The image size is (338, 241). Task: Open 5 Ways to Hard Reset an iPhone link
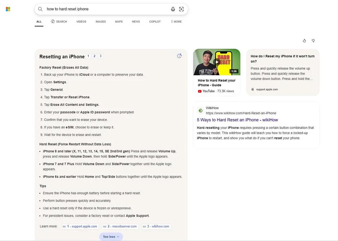coord(237,120)
